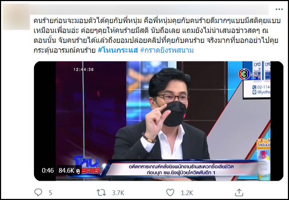Open the share upload arrow icon
The image size is (289, 200).
(x=239, y=192)
